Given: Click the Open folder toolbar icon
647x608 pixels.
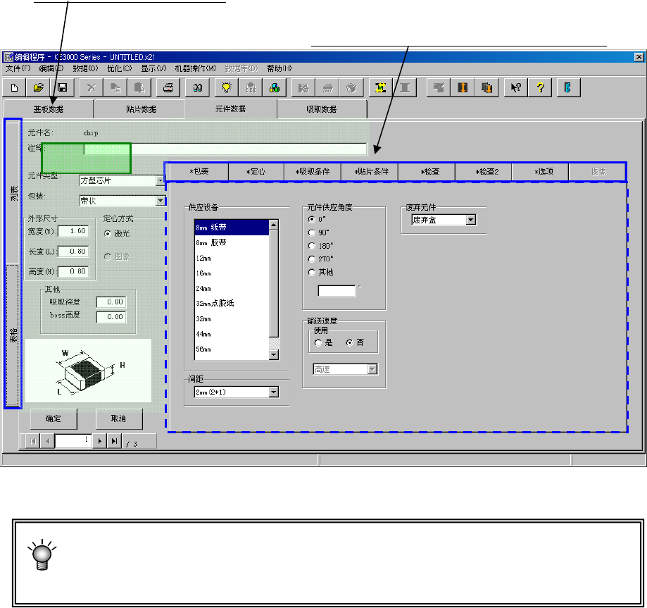Looking at the screenshot, I should tap(39, 87).
